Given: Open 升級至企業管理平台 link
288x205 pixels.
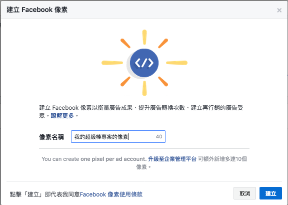Looking at the screenshot, I should 172,159.
